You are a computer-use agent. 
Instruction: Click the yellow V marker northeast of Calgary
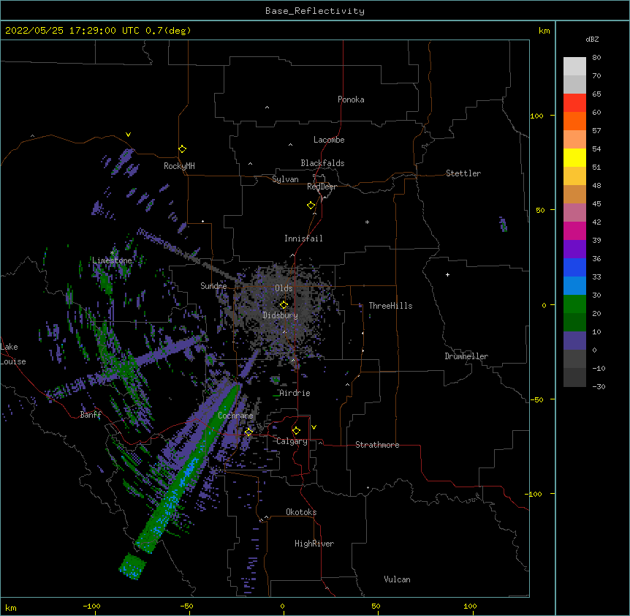coord(314,427)
